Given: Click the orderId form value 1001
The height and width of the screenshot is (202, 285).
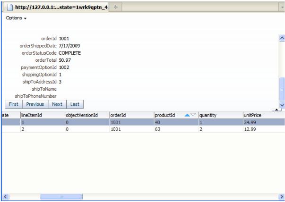Looking at the screenshot, I should click(64, 39).
